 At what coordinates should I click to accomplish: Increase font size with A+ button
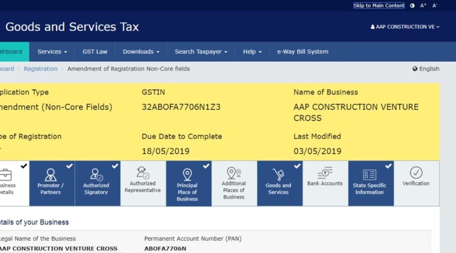423,6
